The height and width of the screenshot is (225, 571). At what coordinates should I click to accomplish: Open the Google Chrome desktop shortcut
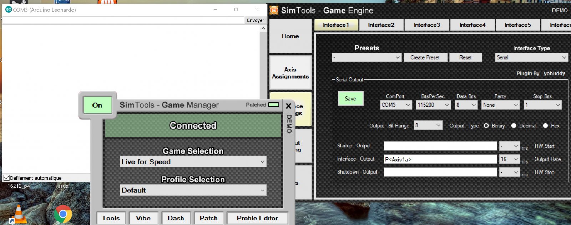coord(63,214)
